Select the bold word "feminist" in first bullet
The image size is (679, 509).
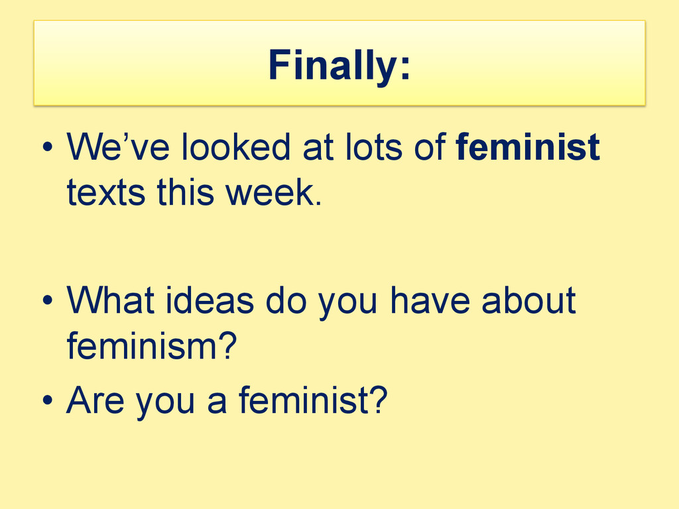pyautogui.click(x=528, y=147)
